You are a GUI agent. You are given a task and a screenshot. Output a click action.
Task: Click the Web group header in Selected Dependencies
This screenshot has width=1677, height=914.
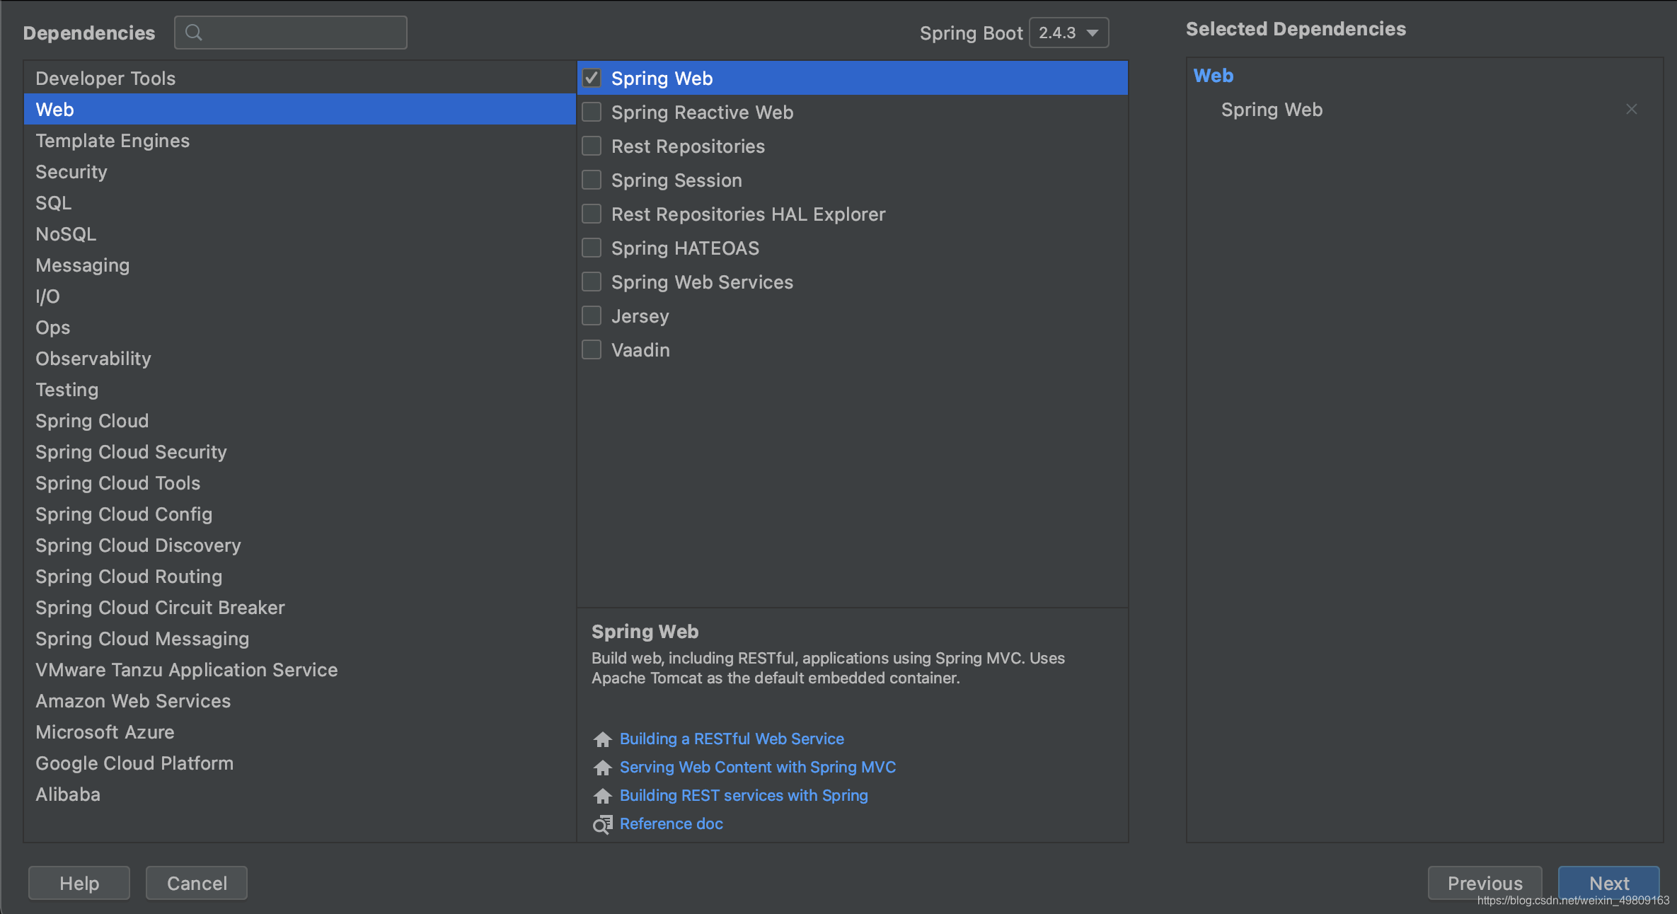click(1213, 76)
